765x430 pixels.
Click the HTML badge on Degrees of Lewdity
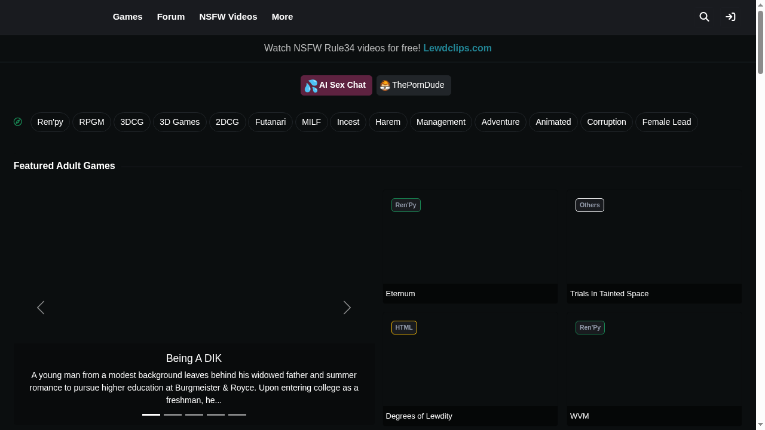tap(404, 327)
